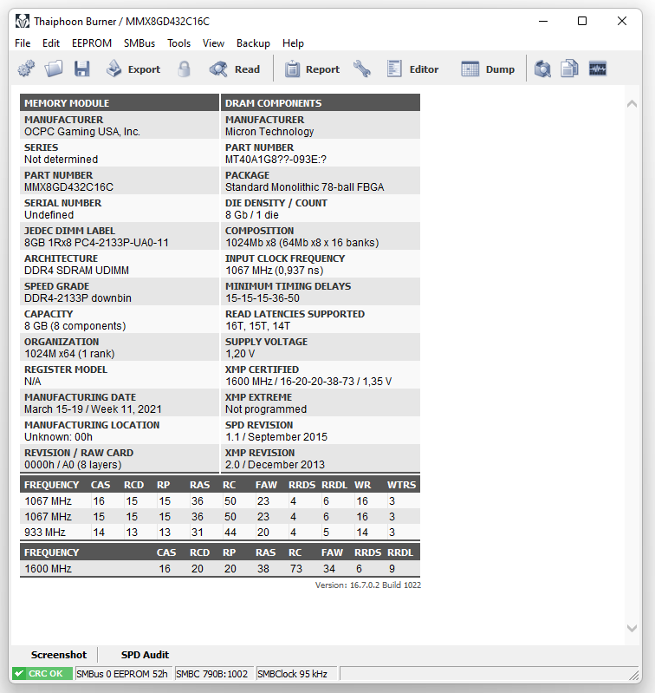Click the copy documents toolbar icon

click(569, 69)
